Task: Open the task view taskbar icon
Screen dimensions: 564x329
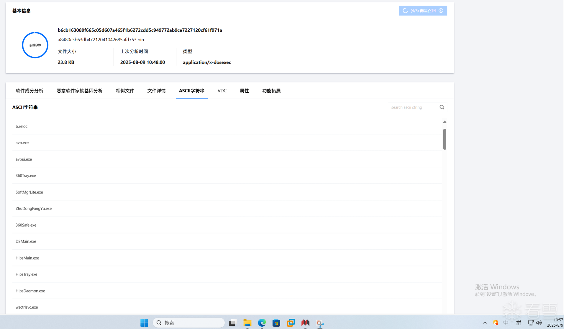Action: click(233, 323)
